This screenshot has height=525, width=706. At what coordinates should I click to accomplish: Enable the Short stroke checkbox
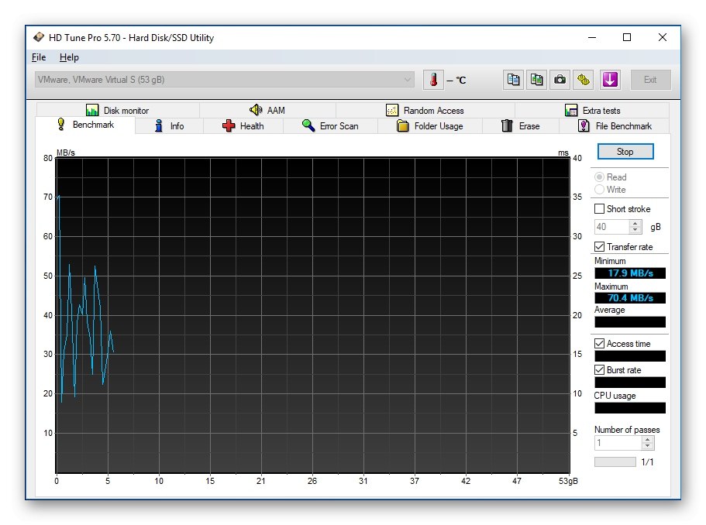coord(599,209)
